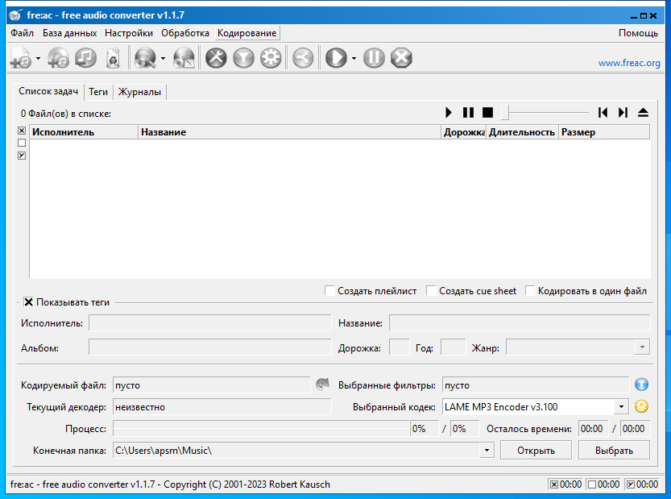Open the Настройки menu
This screenshot has height=499, width=671.
pyautogui.click(x=129, y=33)
